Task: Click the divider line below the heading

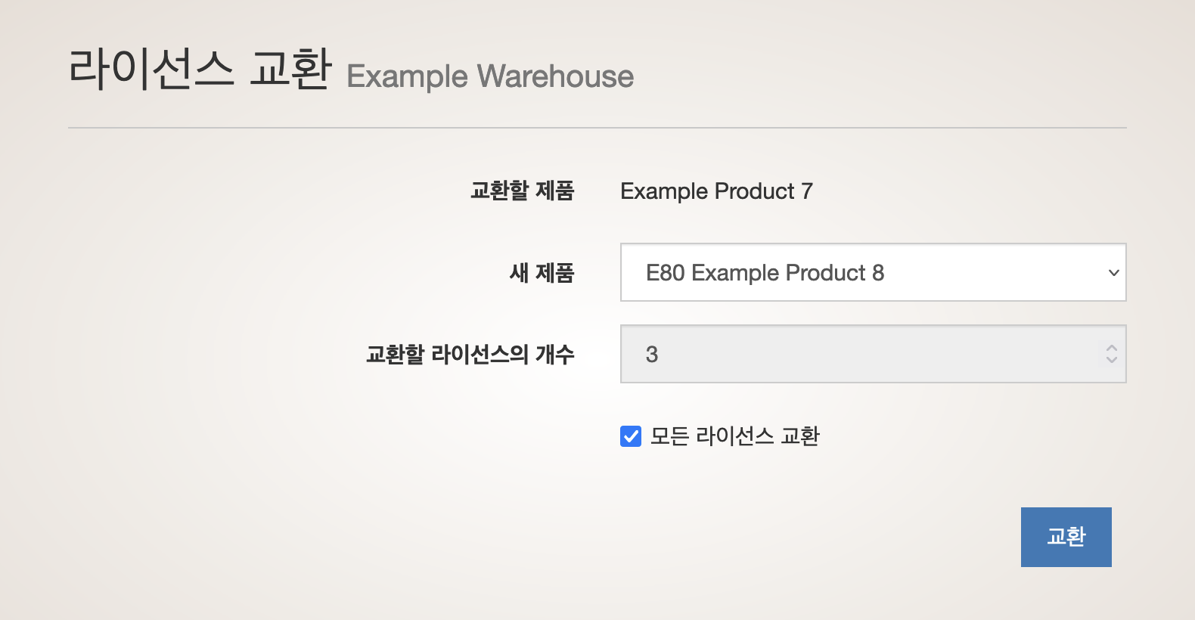Action: click(x=597, y=128)
